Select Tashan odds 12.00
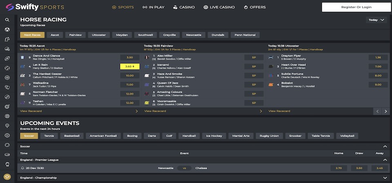This screenshot has height=183, width=392. (x=130, y=103)
